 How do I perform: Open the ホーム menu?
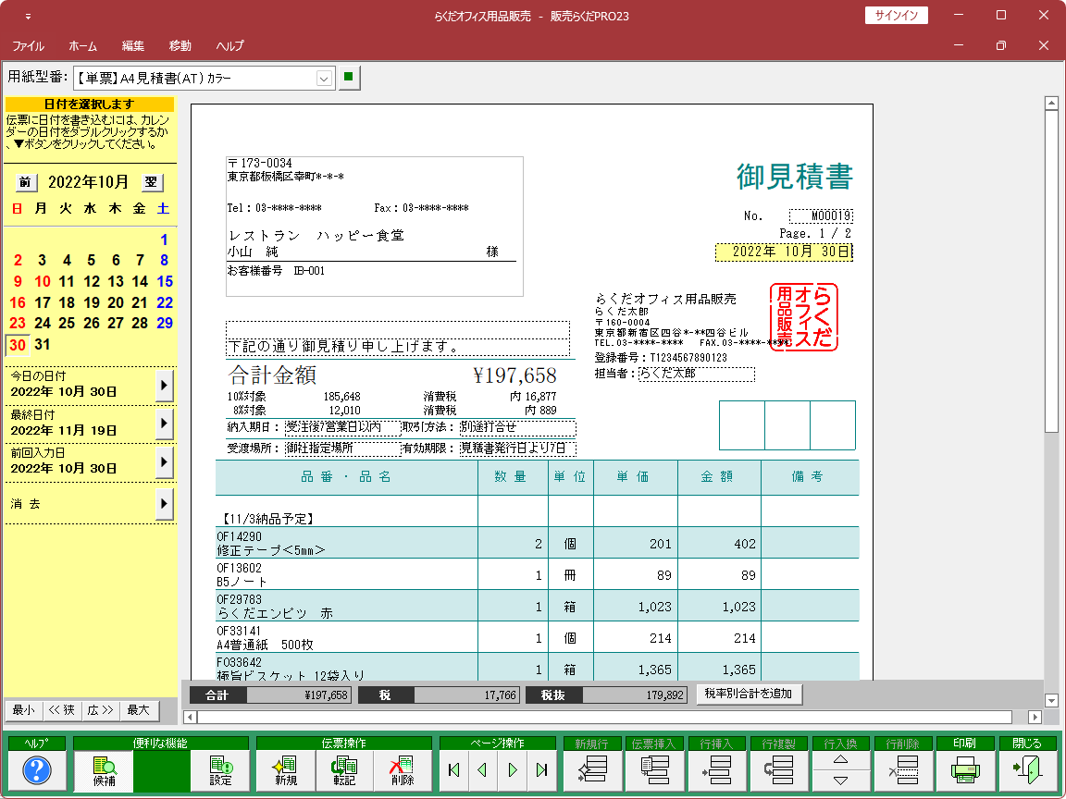[x=83, y=46]
